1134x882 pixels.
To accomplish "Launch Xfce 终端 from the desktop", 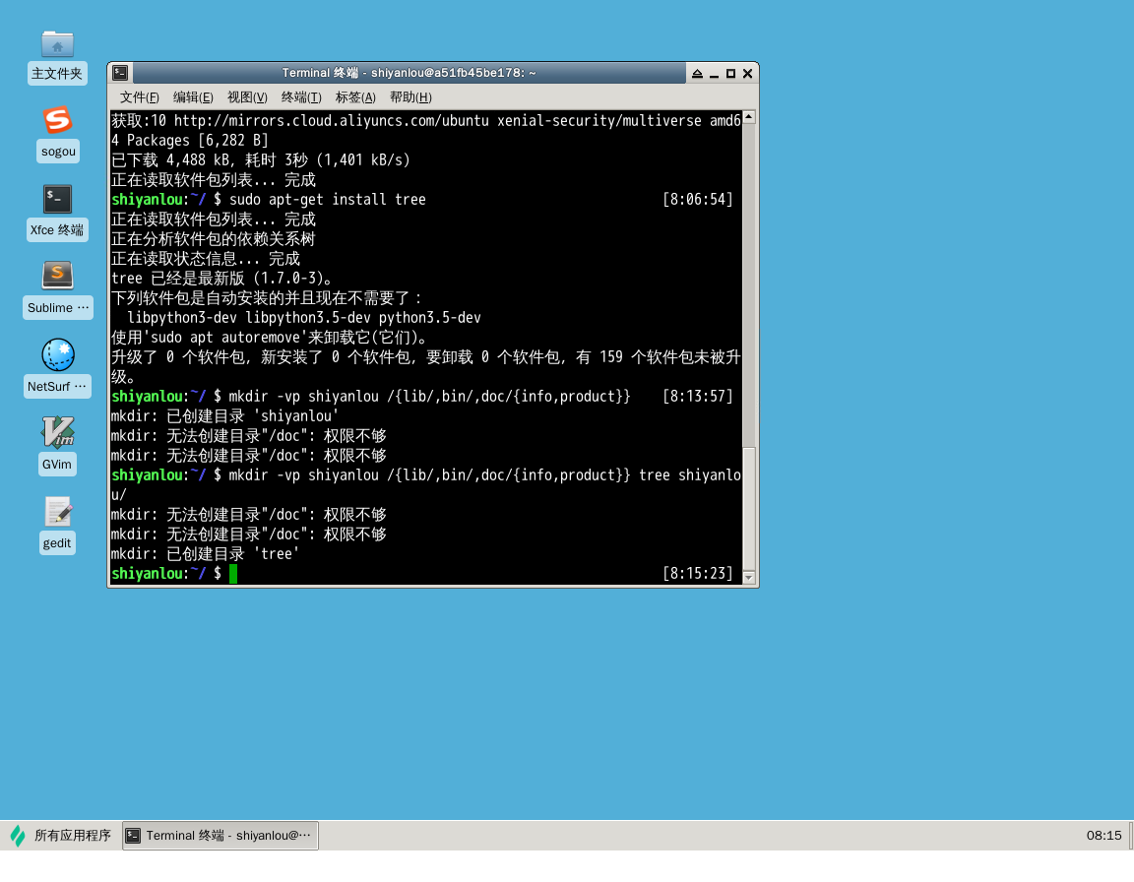I will tap(57, 199).
